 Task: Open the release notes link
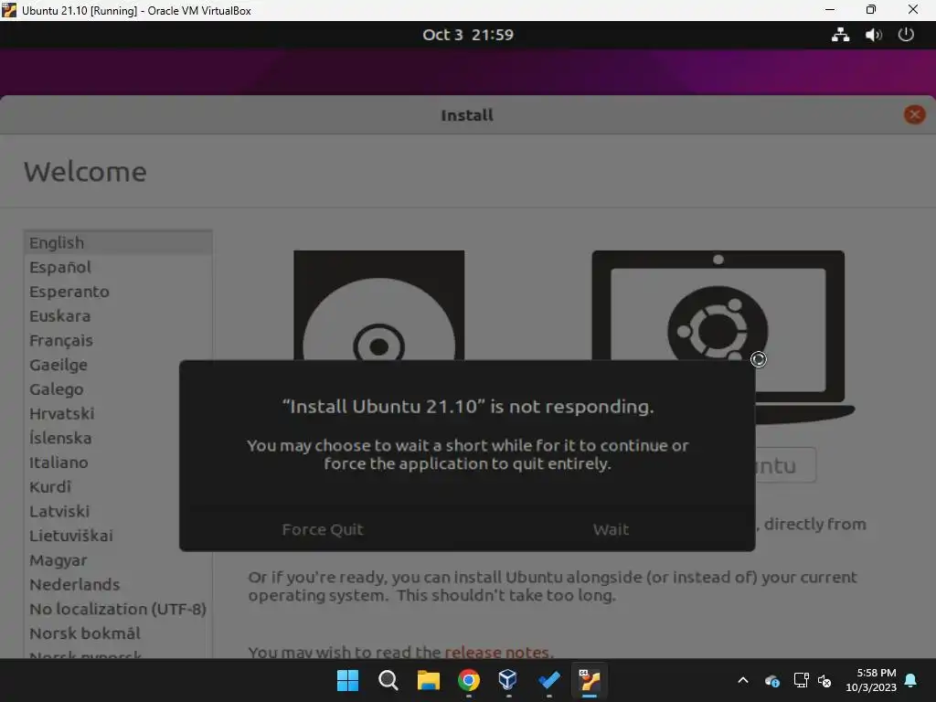[x=498, y=652]
